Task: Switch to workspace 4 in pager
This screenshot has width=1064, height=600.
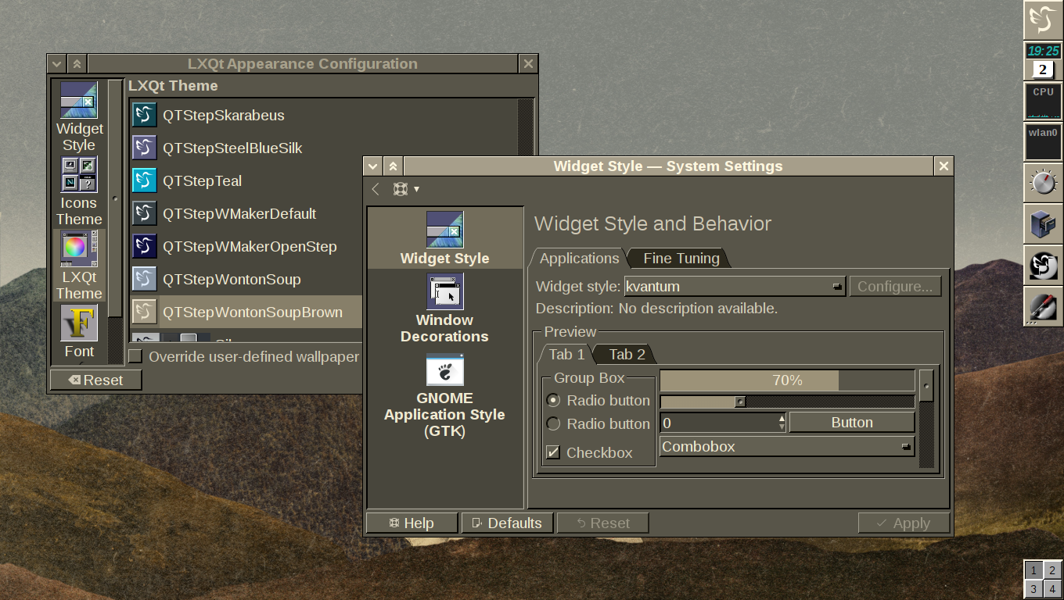Action: 1052,589
